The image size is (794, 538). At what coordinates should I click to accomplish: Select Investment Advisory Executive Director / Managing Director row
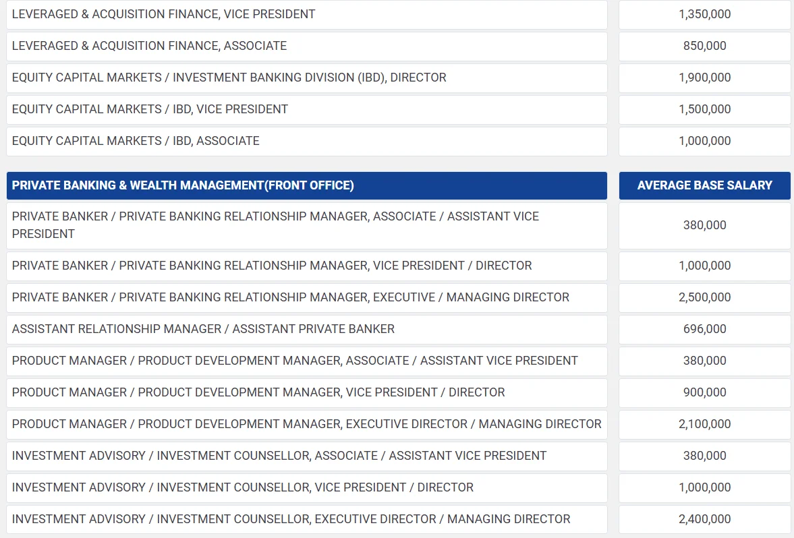[x=306, y=519]
